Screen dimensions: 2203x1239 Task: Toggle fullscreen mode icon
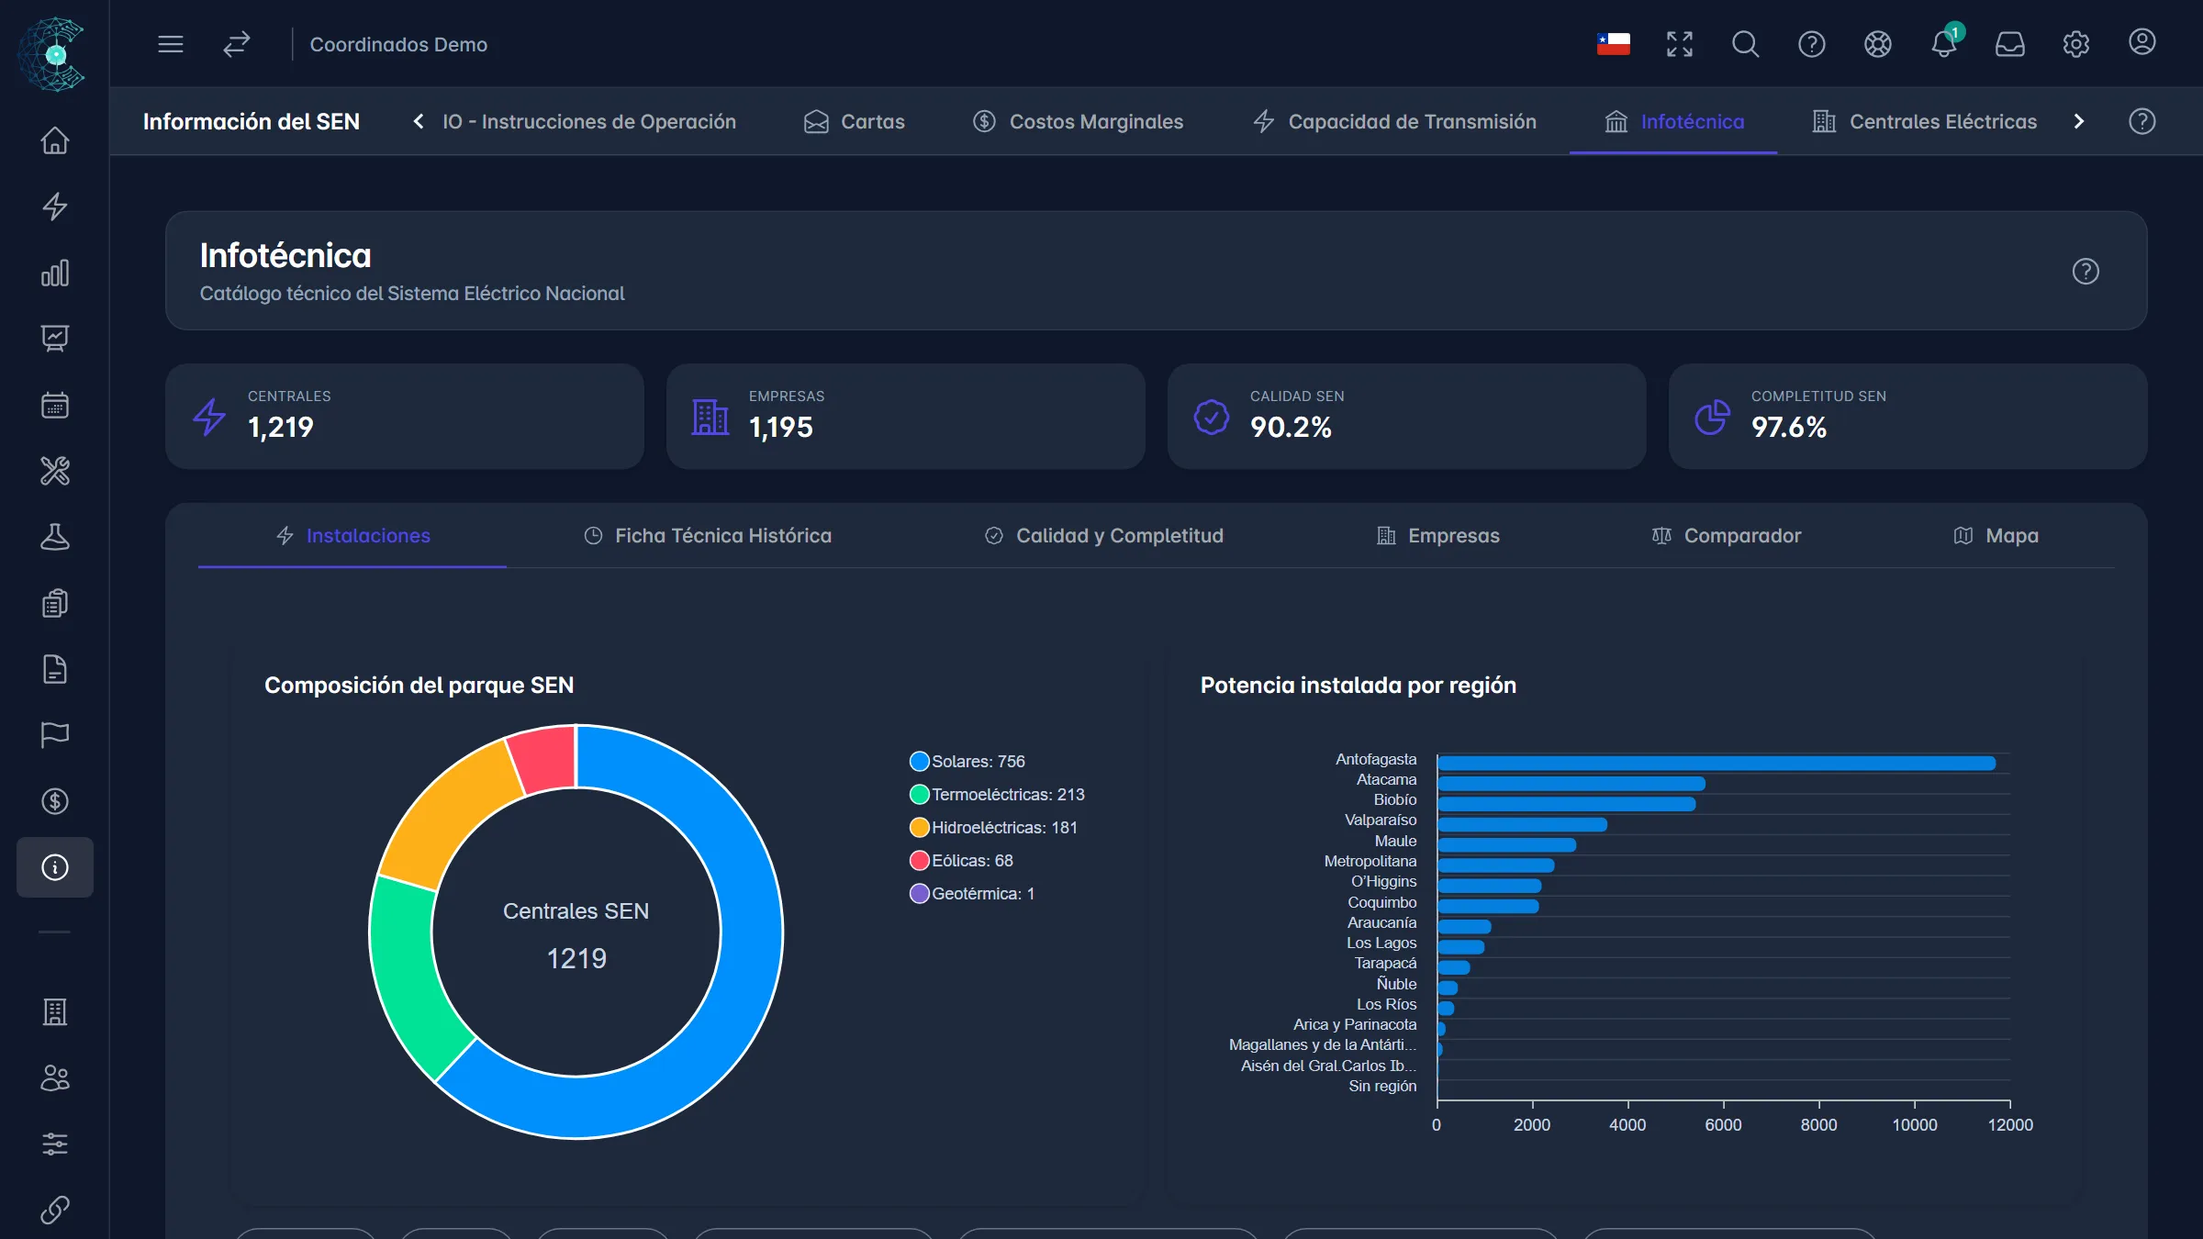[1679, 44]
